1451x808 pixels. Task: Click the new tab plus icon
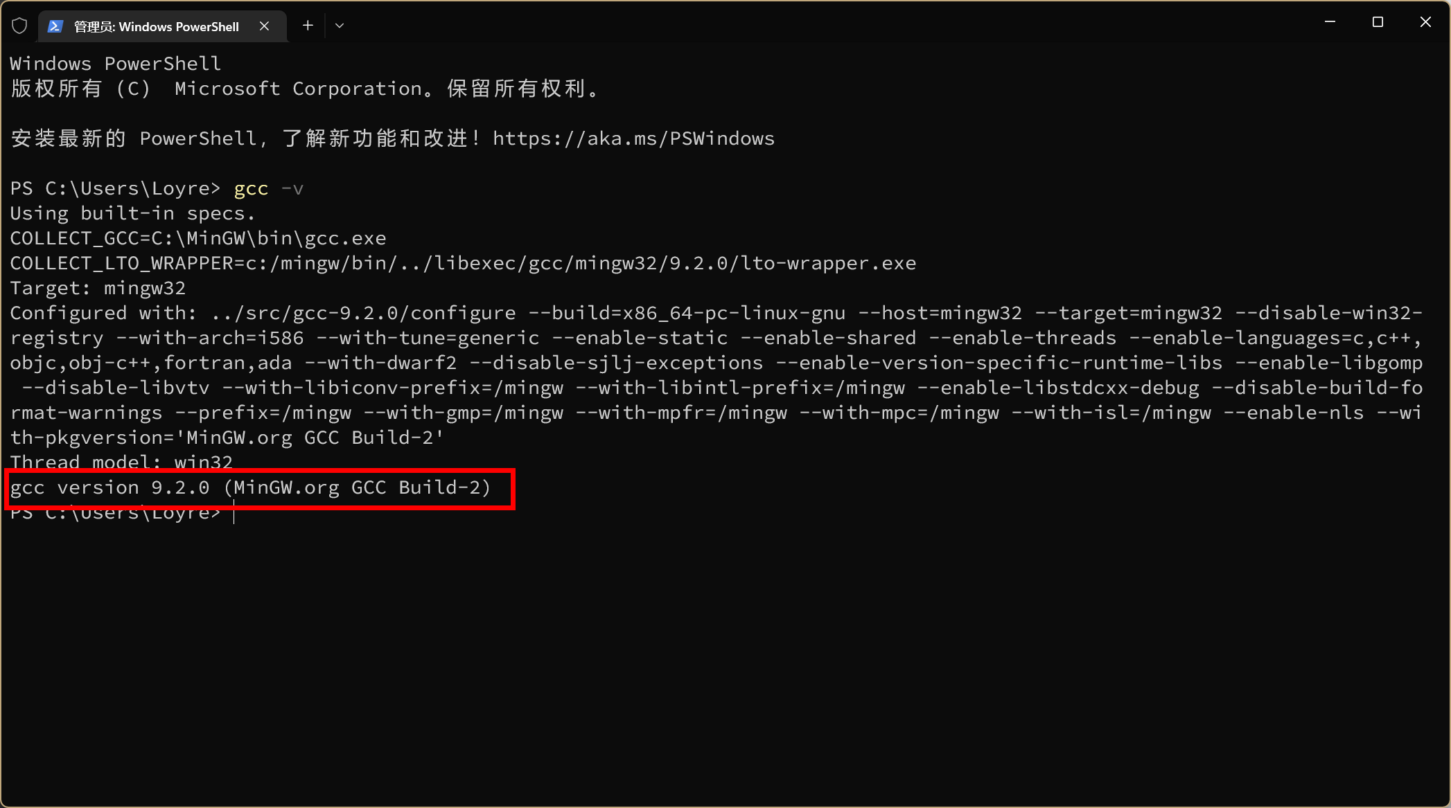(x=308, y=26)
